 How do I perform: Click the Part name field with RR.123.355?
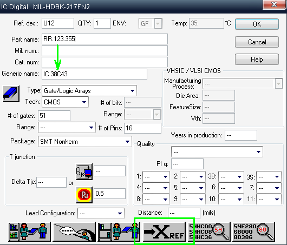105,39
